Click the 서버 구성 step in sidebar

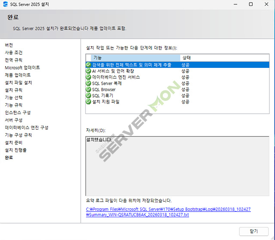[14, 120]
